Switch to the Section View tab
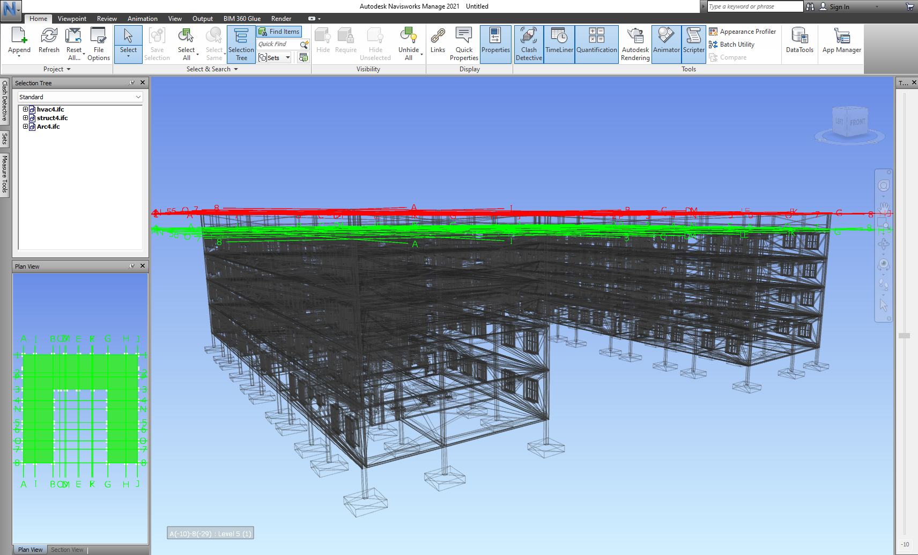 pyautogui.click(x=67, y=550)
